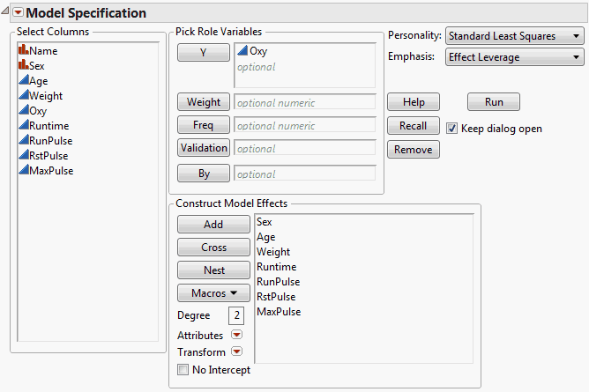The height and width of the screenshot is (392, 589).
Task: Open the Emphasis dropdown
Action: (515, 57)
